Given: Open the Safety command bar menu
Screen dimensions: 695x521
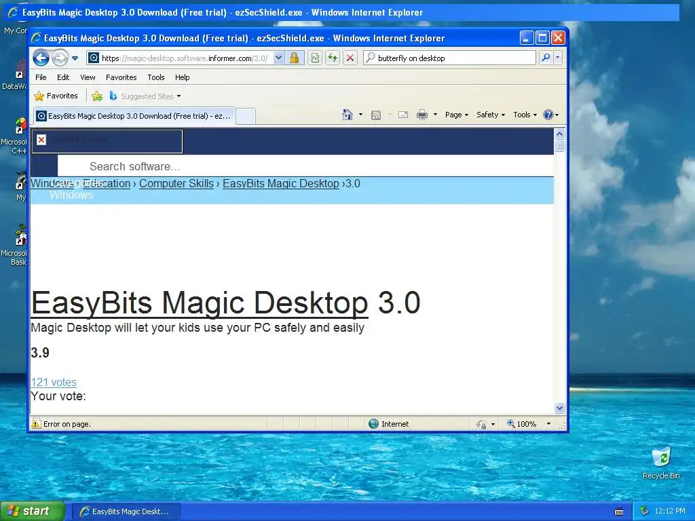Looking at the screenshot, I should point(491,115).
